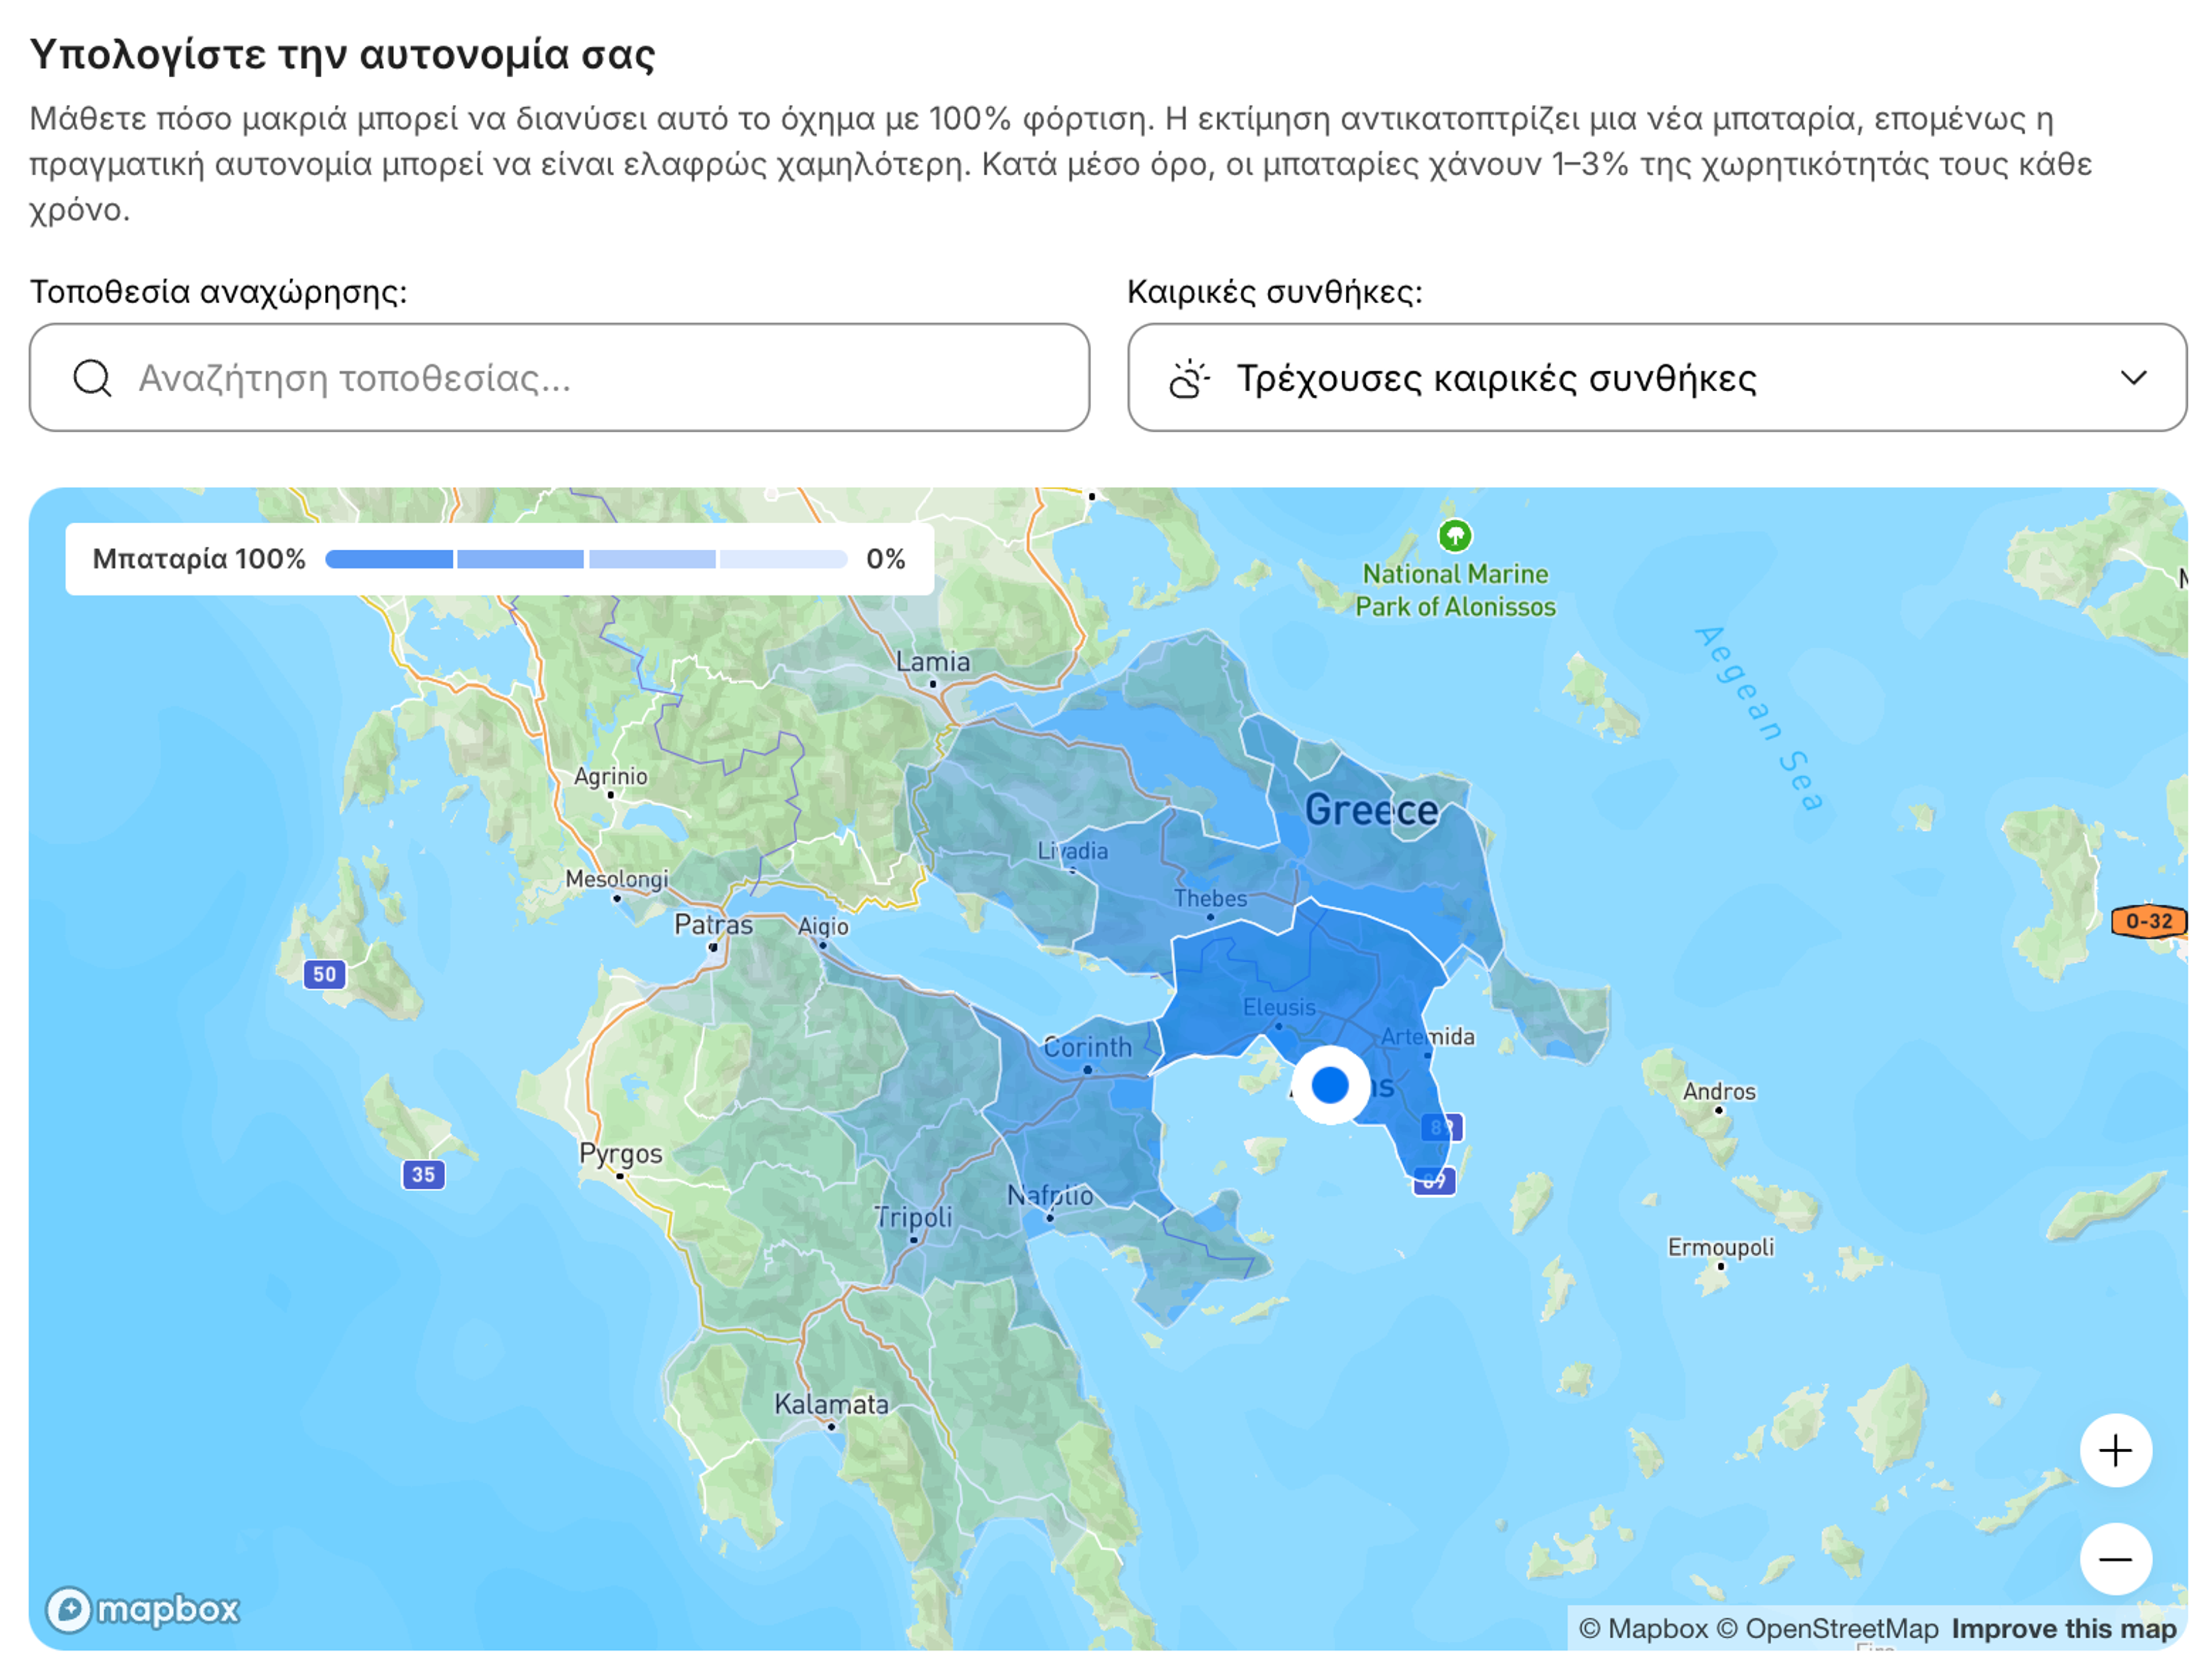The width and height of the screenshot is (2212, 1670).
Task: Click the Kalamata city label
Action: pos(831,1404)
